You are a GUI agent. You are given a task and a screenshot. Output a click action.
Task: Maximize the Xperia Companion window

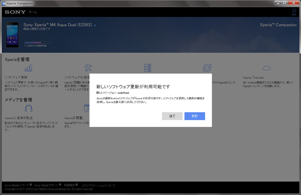pos(285,3)
